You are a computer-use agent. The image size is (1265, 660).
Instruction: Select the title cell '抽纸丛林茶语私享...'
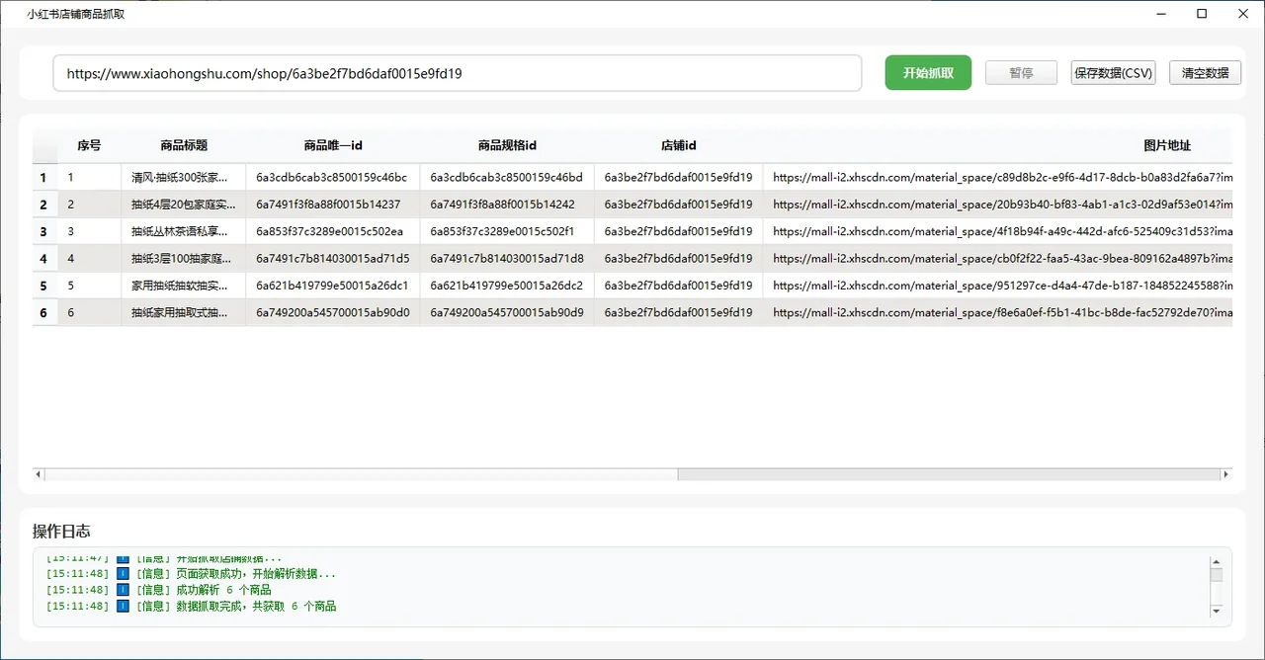coord(184,231)
